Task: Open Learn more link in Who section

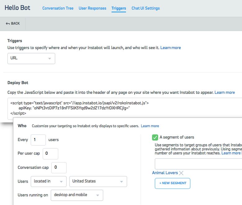Action: click(150, 126)
